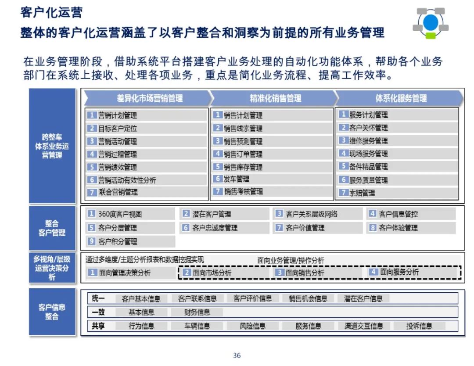Click the 客户价值管理 box

(x=318, y=228)
